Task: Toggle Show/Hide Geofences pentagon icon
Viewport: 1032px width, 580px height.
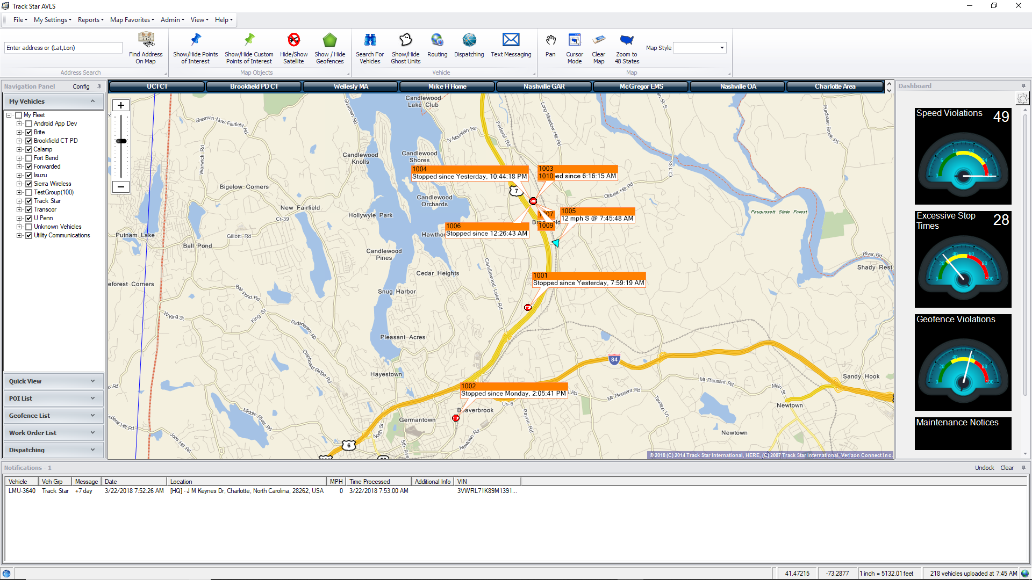Action: 329,41
